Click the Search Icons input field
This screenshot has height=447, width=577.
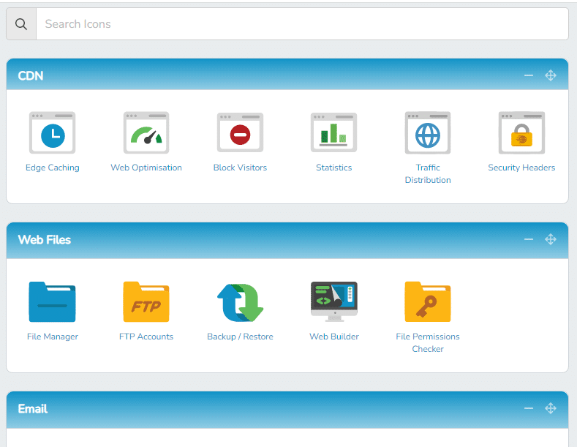[x=301, y=24]
